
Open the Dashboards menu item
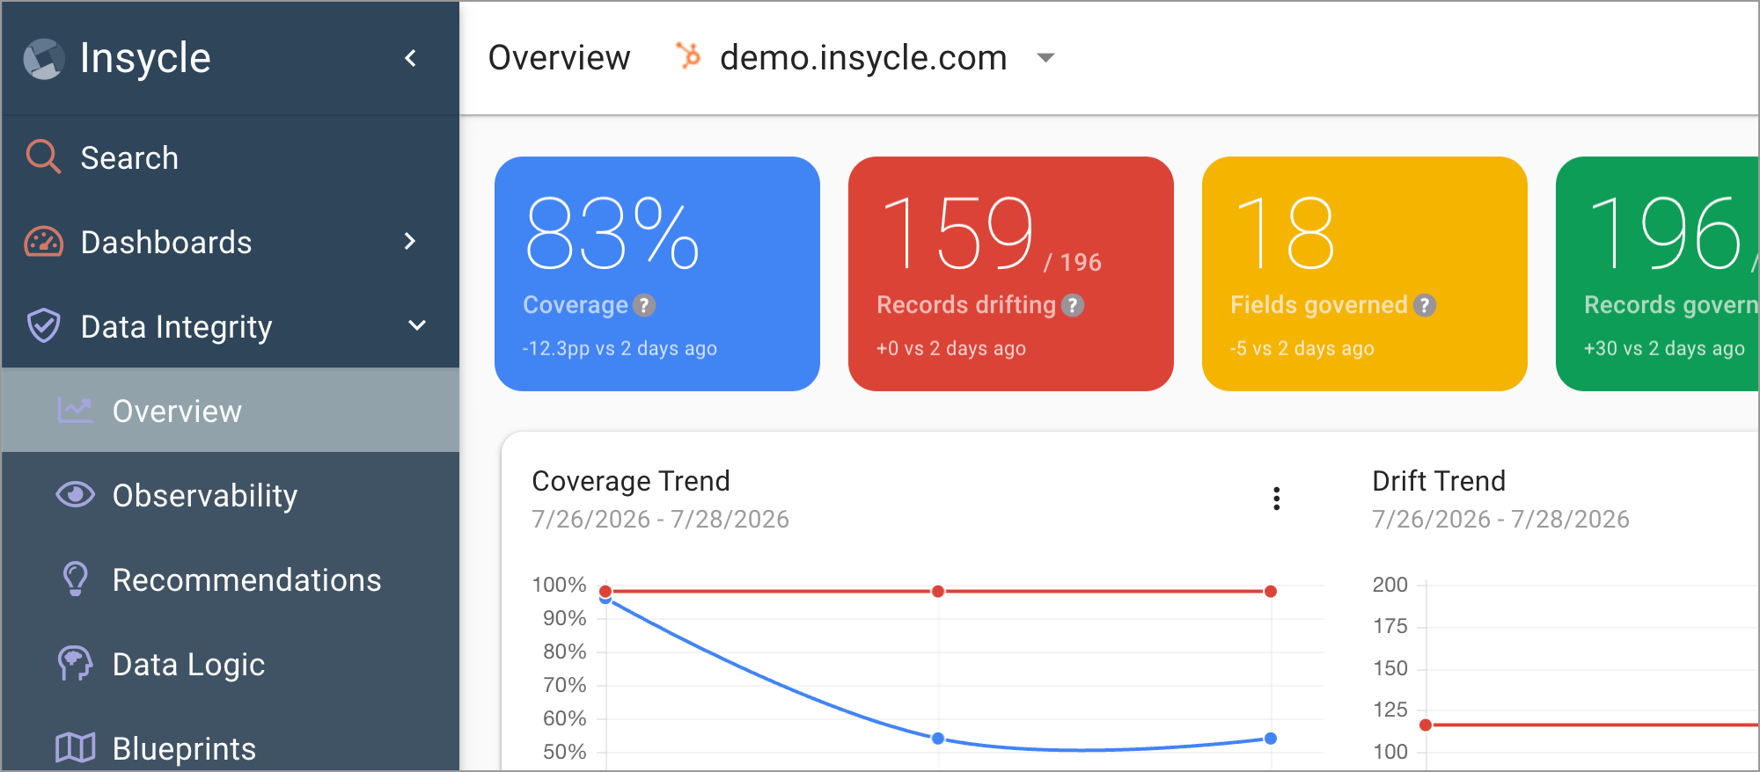(x=231, y=242)
